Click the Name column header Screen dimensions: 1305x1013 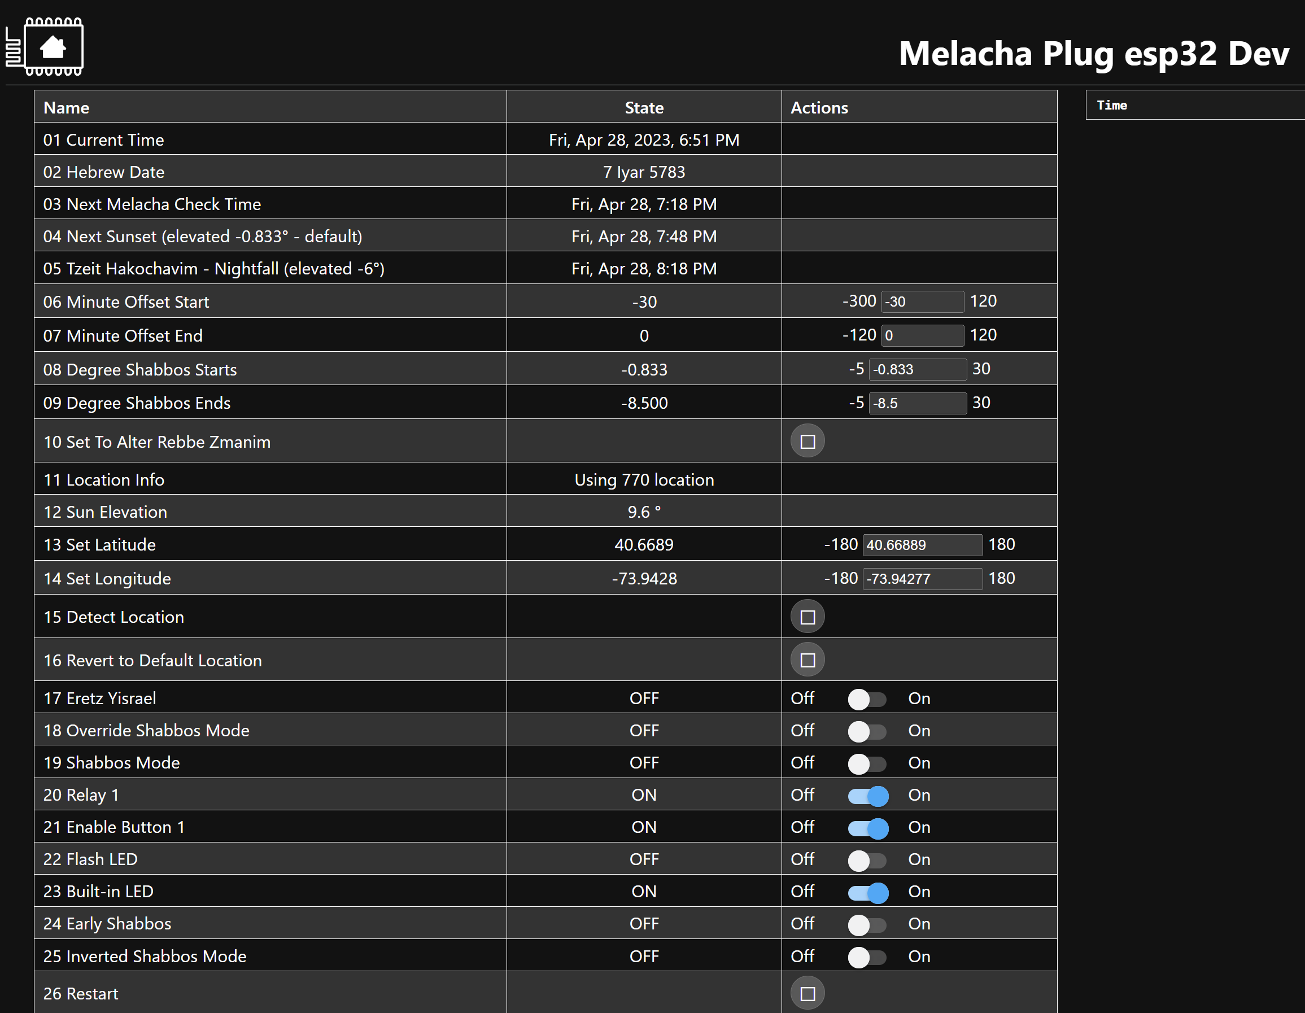(66, 108)
